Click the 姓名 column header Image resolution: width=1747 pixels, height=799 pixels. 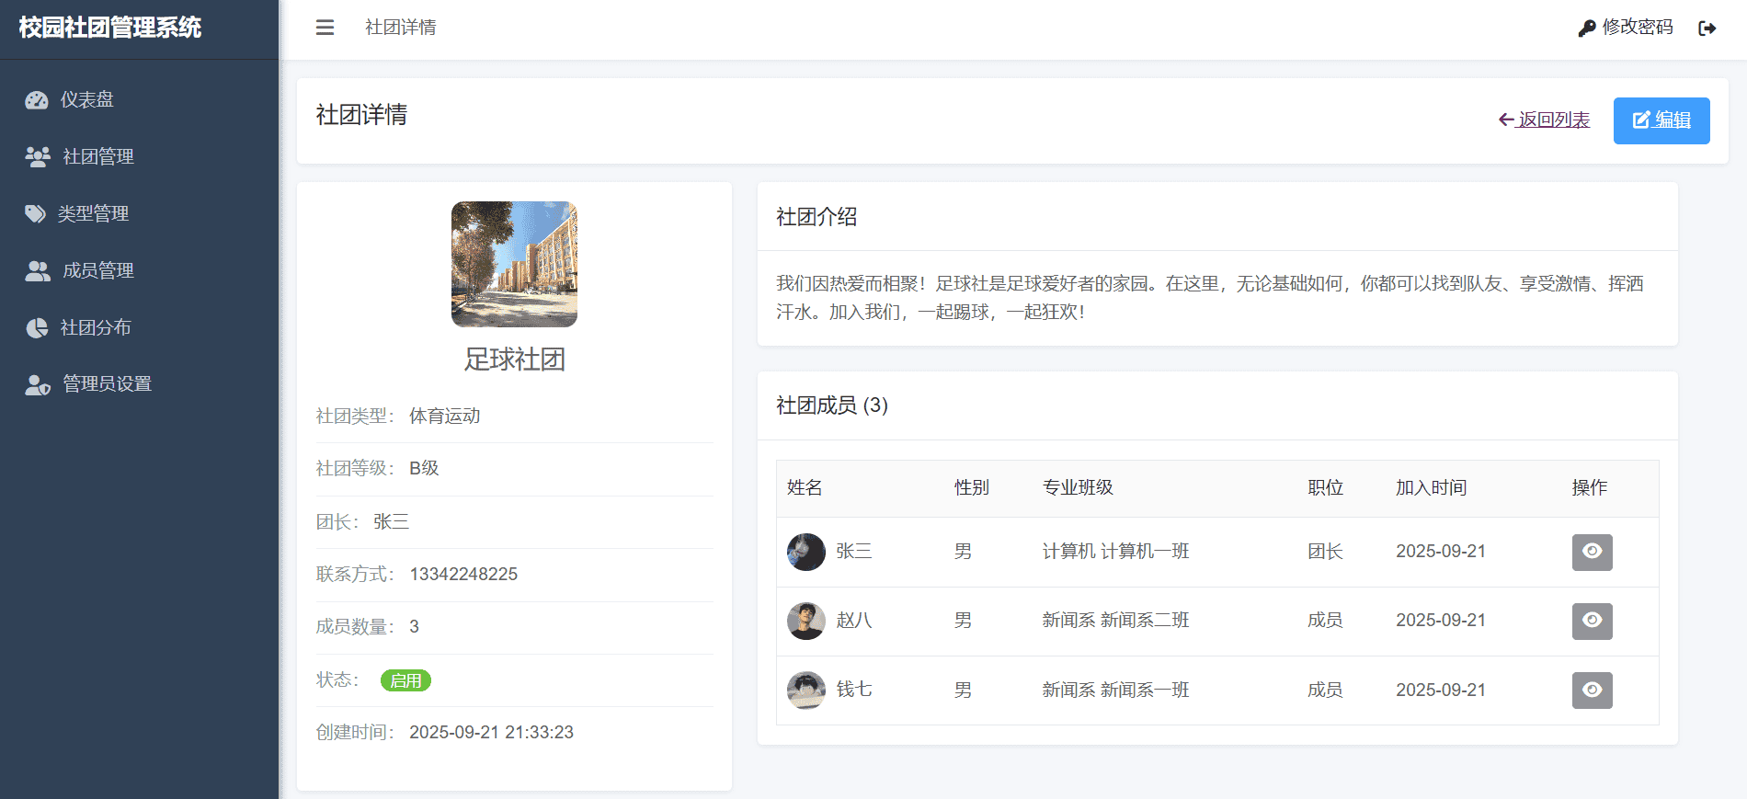(x=805, y=488)
